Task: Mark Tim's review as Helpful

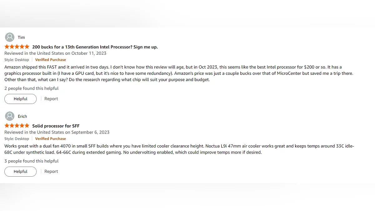Action: 20,99
